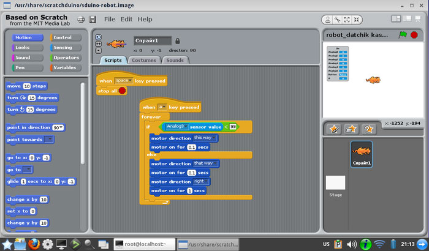429x251 pixels.
Task: Open the space key dropdown in hat block
Action: 124,81
